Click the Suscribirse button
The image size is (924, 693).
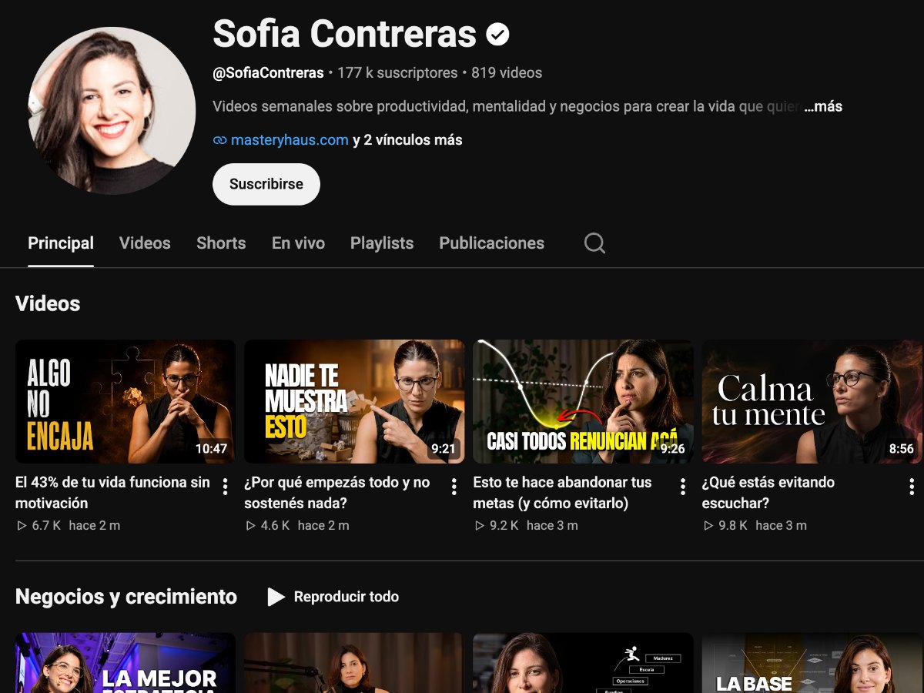tap(266, 184)
